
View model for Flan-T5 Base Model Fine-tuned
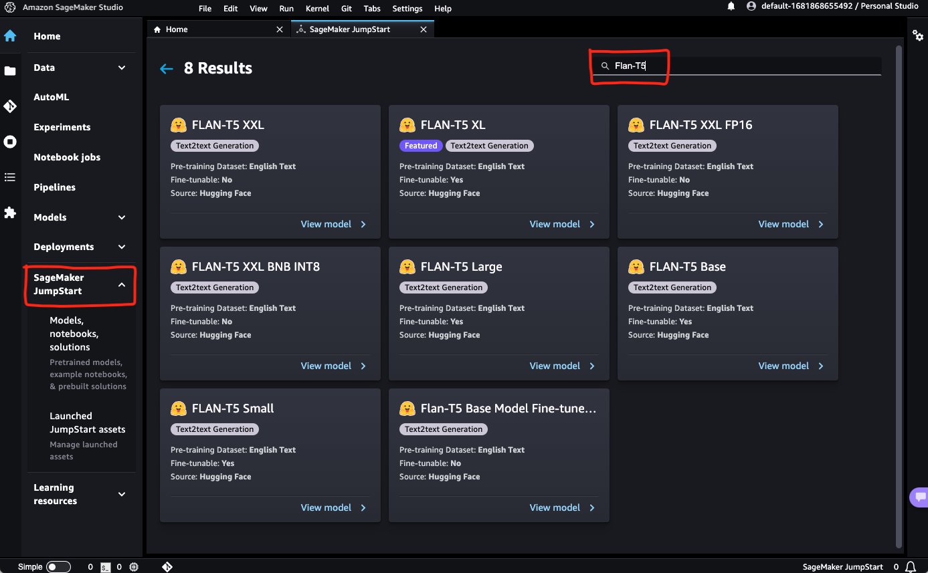click(x=563, y=507)
